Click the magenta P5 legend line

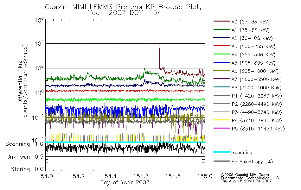[222, 128]
